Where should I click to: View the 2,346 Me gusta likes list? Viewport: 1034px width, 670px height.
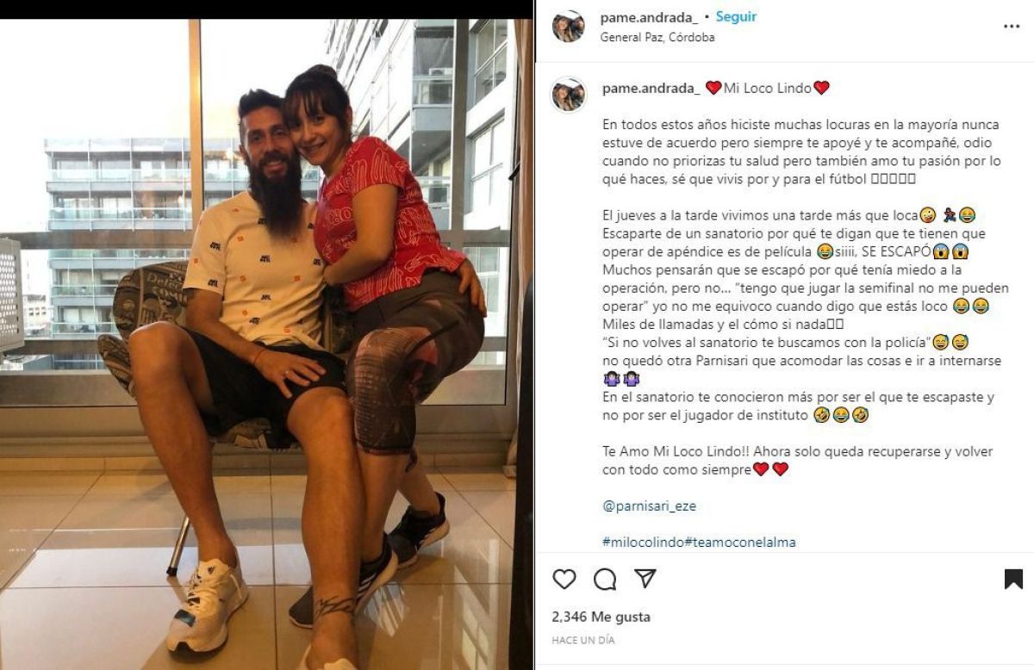[601, 617]
